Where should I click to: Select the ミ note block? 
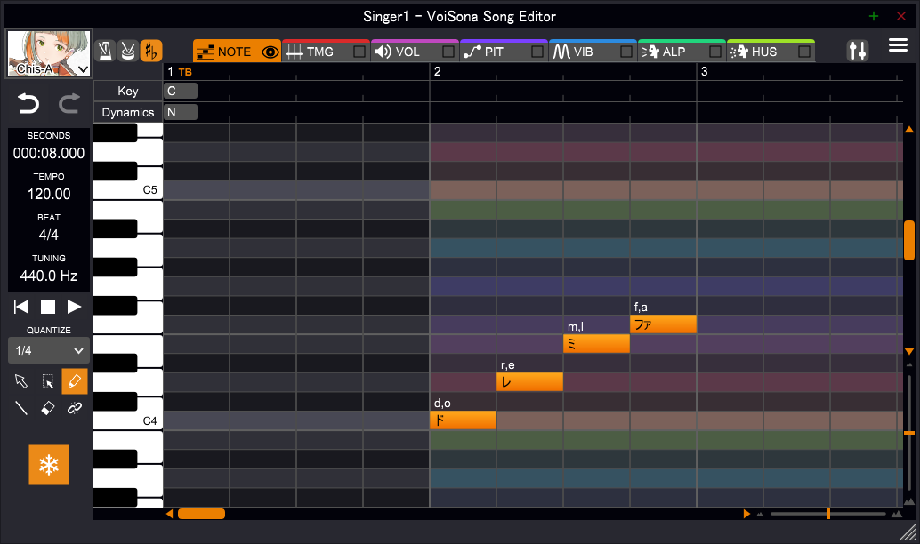(x=596, y=343)
